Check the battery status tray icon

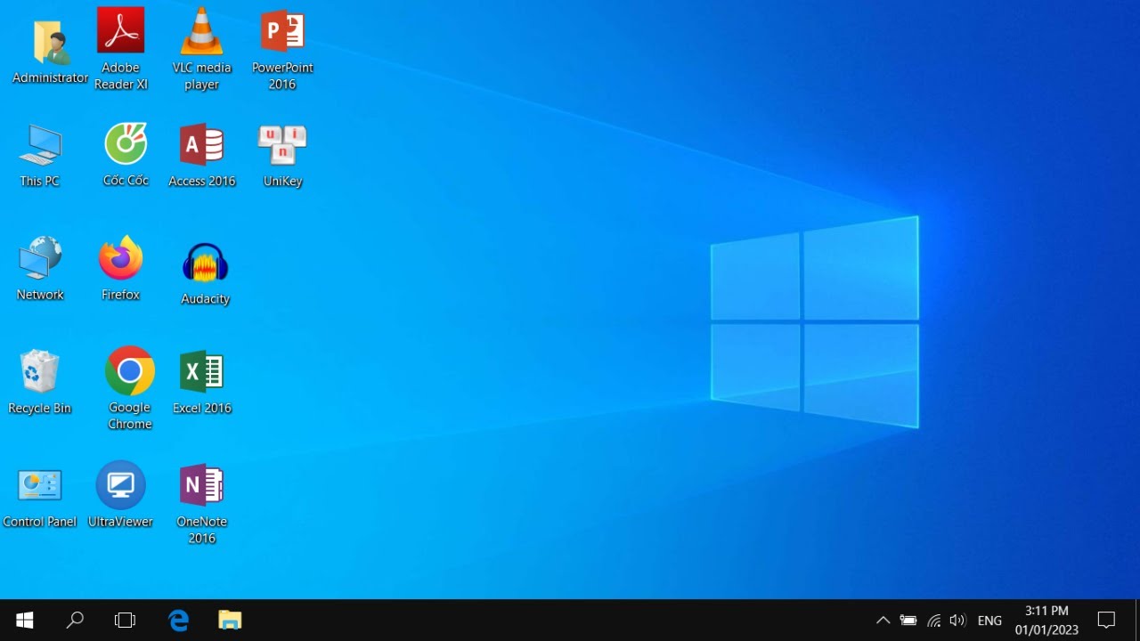[908, 621]
